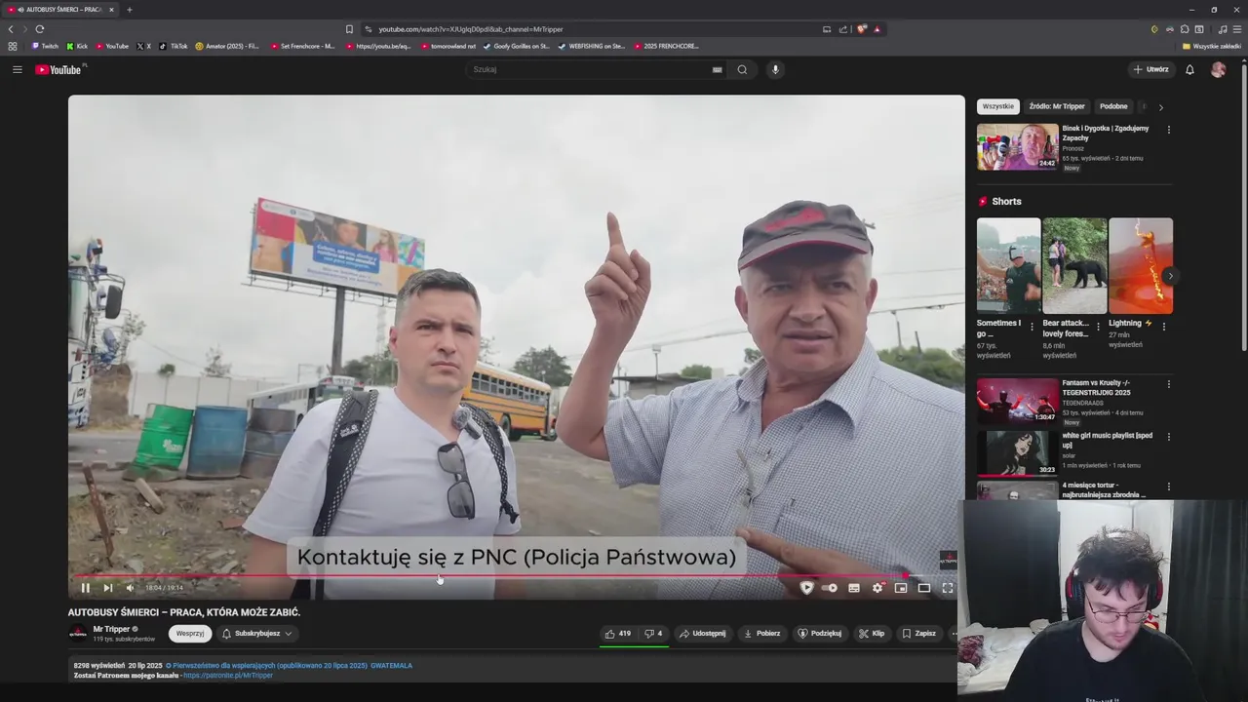Open Utwórz create menu

[1150, 69]
